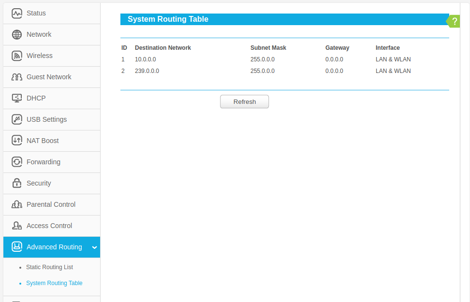The width and height of the screenshot is (470, 302).
Task: Click the Subnet Mask column header
Action: pos(268,48)
